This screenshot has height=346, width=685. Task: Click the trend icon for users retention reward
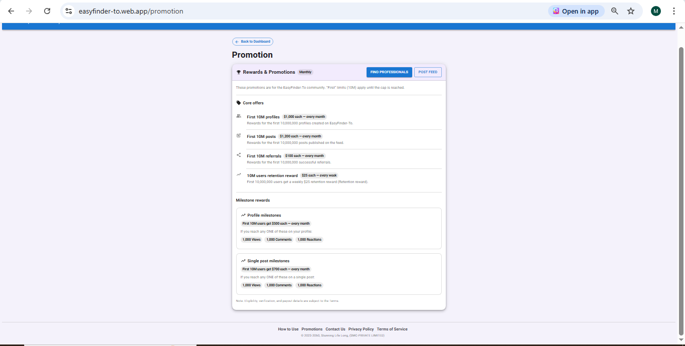click(x=239, y=175)
